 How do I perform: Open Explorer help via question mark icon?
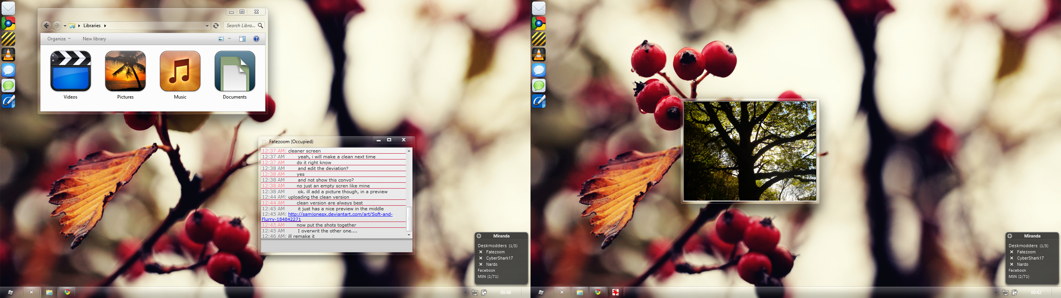click(256, 39)
